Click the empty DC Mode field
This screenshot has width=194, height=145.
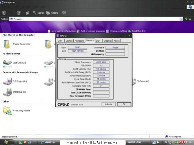pyautogui.click(x=115, y=51)
